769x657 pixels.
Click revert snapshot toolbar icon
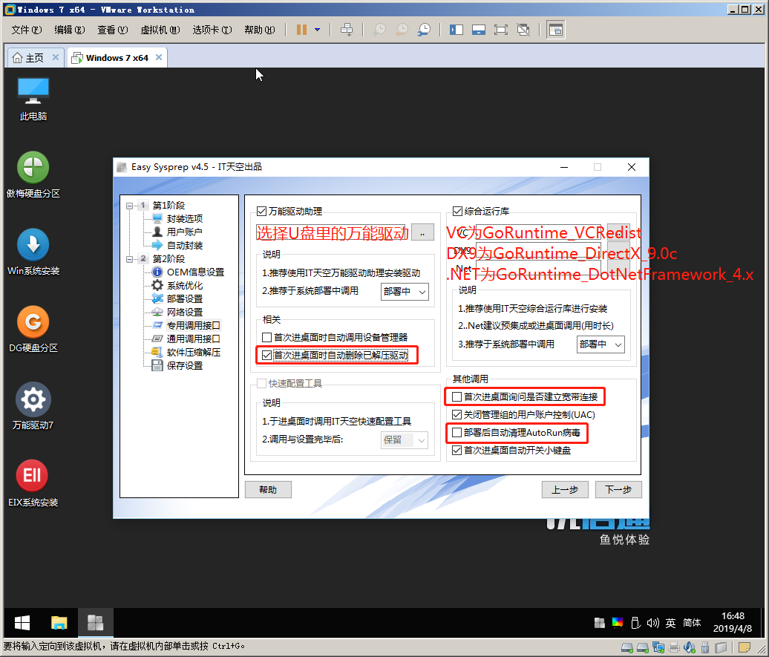[x=402, y=30]
